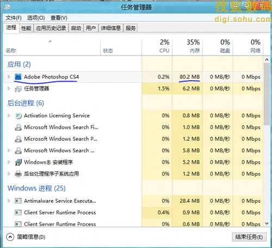The image size is (272, 248).
Task: Click the 任务管理器 process icon
Action: (x=18, y=89)
